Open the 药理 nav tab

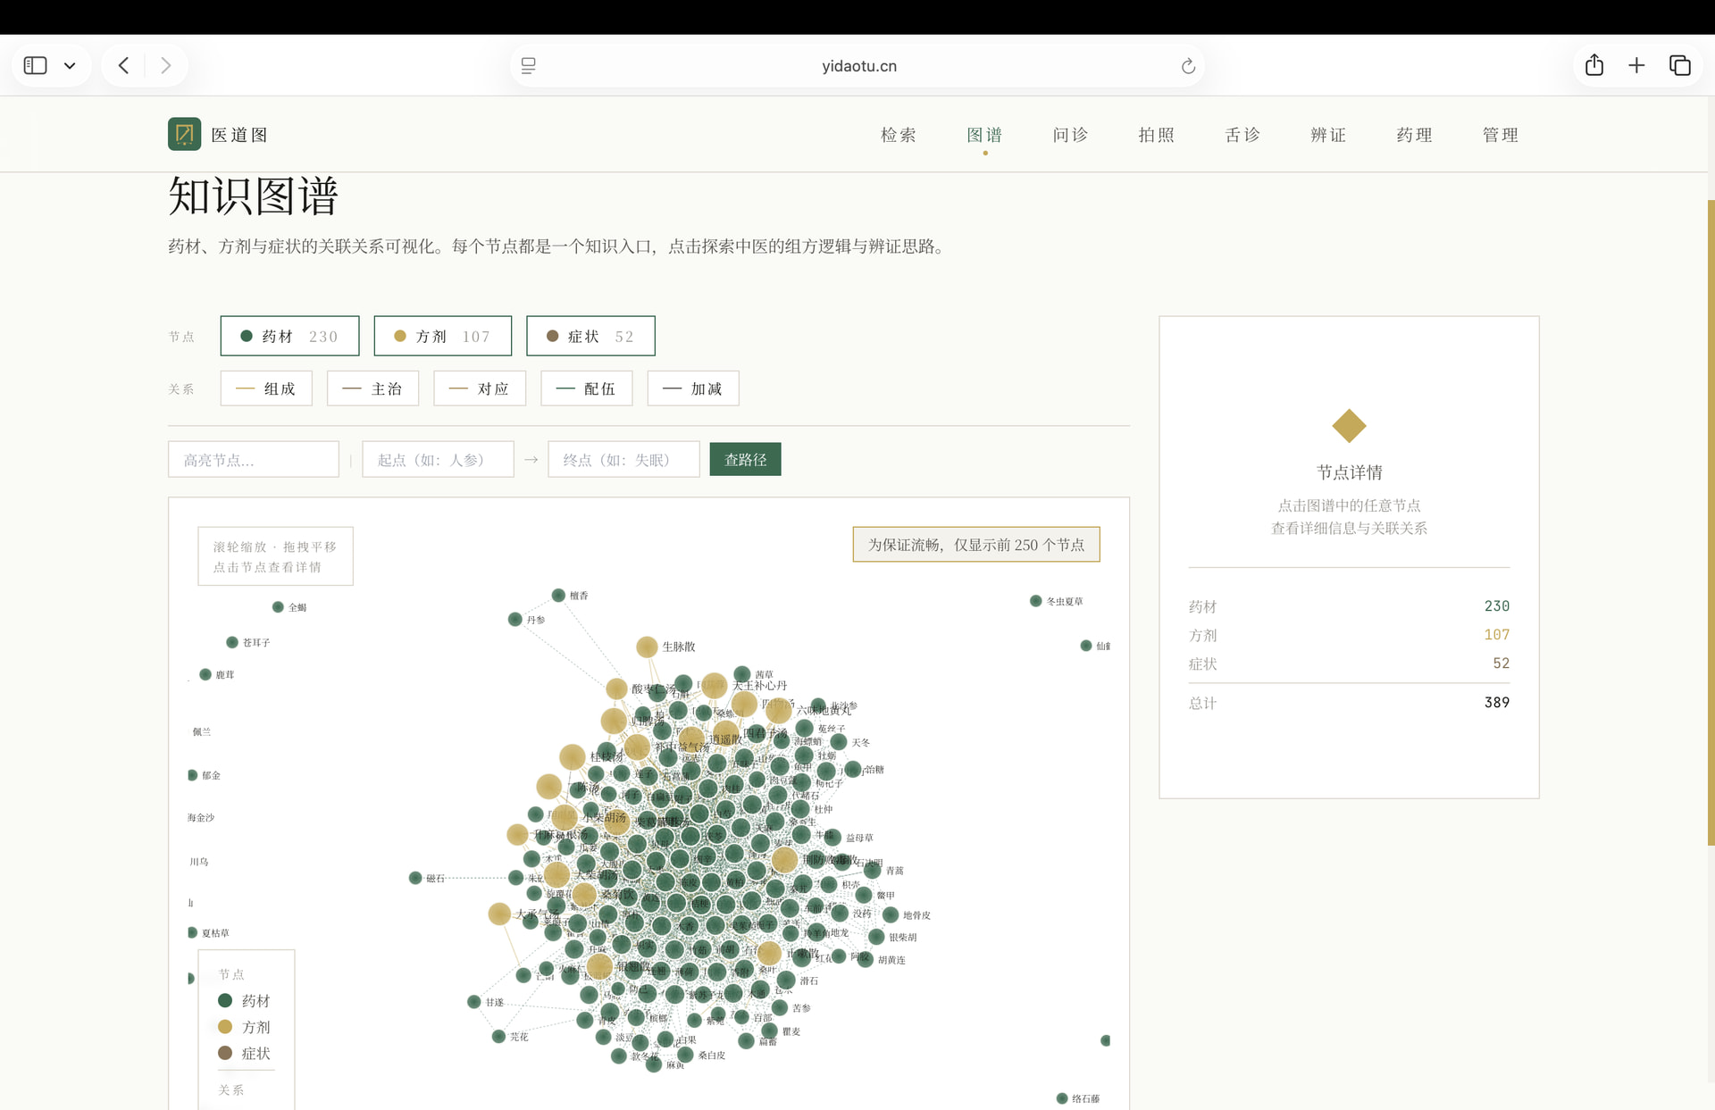(x=1414, y=135)
